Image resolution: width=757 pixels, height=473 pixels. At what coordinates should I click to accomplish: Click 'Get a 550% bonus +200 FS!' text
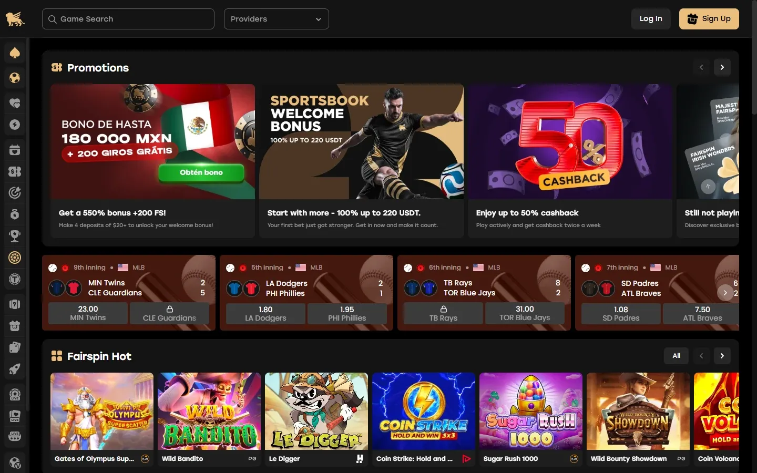[112, 213]
